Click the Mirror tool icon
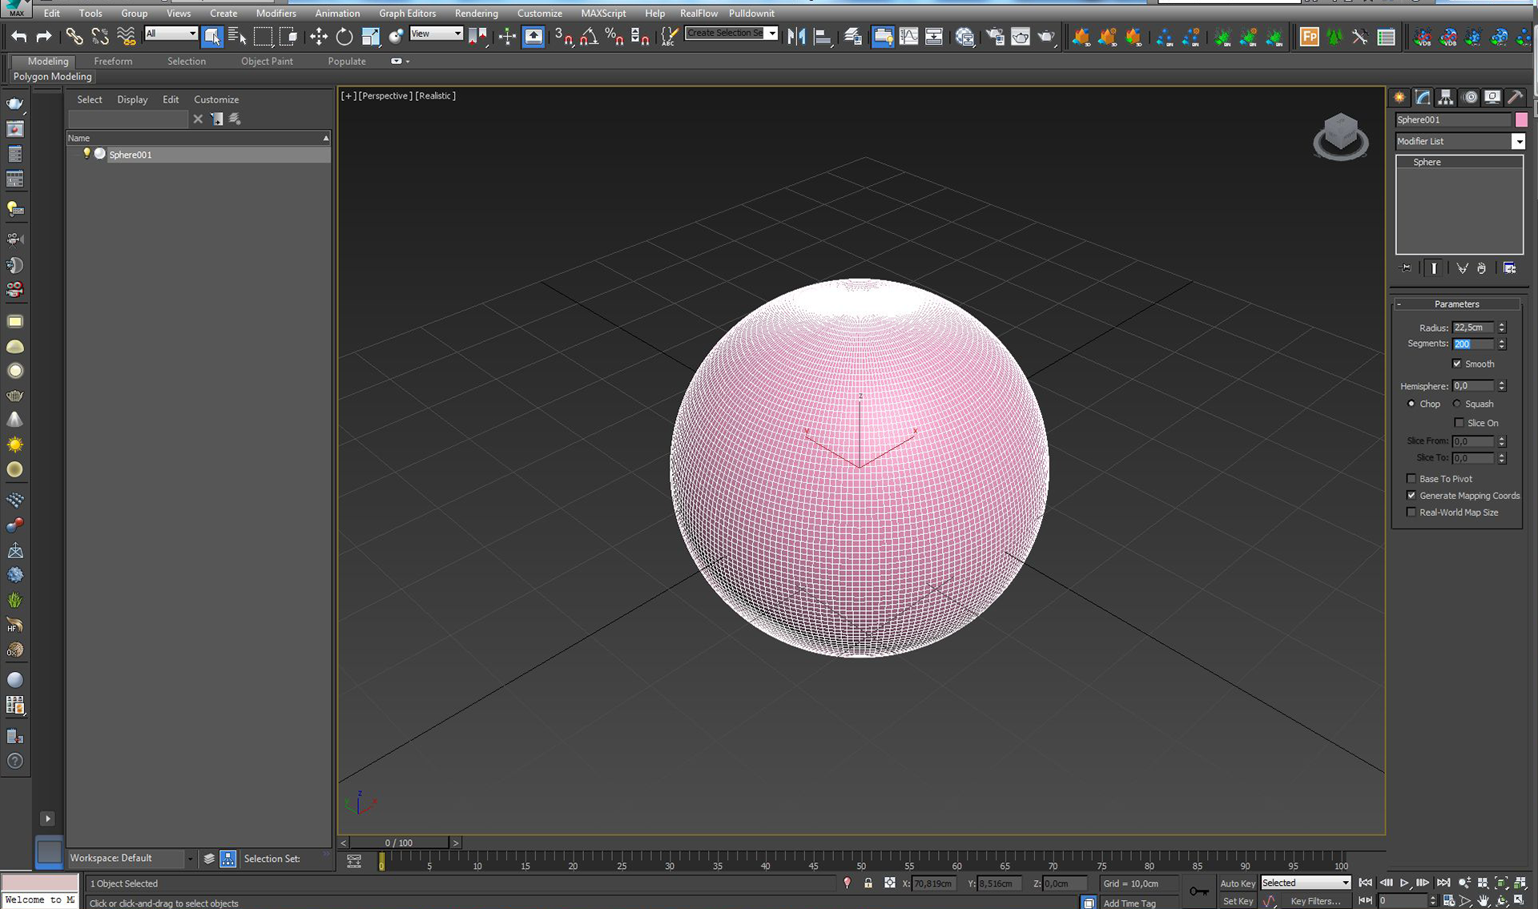 coord(796,36)
